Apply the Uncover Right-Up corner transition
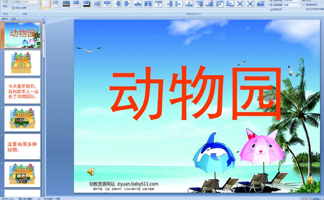Image resolution: width=324 pixels, height=200 pixels. coord(230,4)
